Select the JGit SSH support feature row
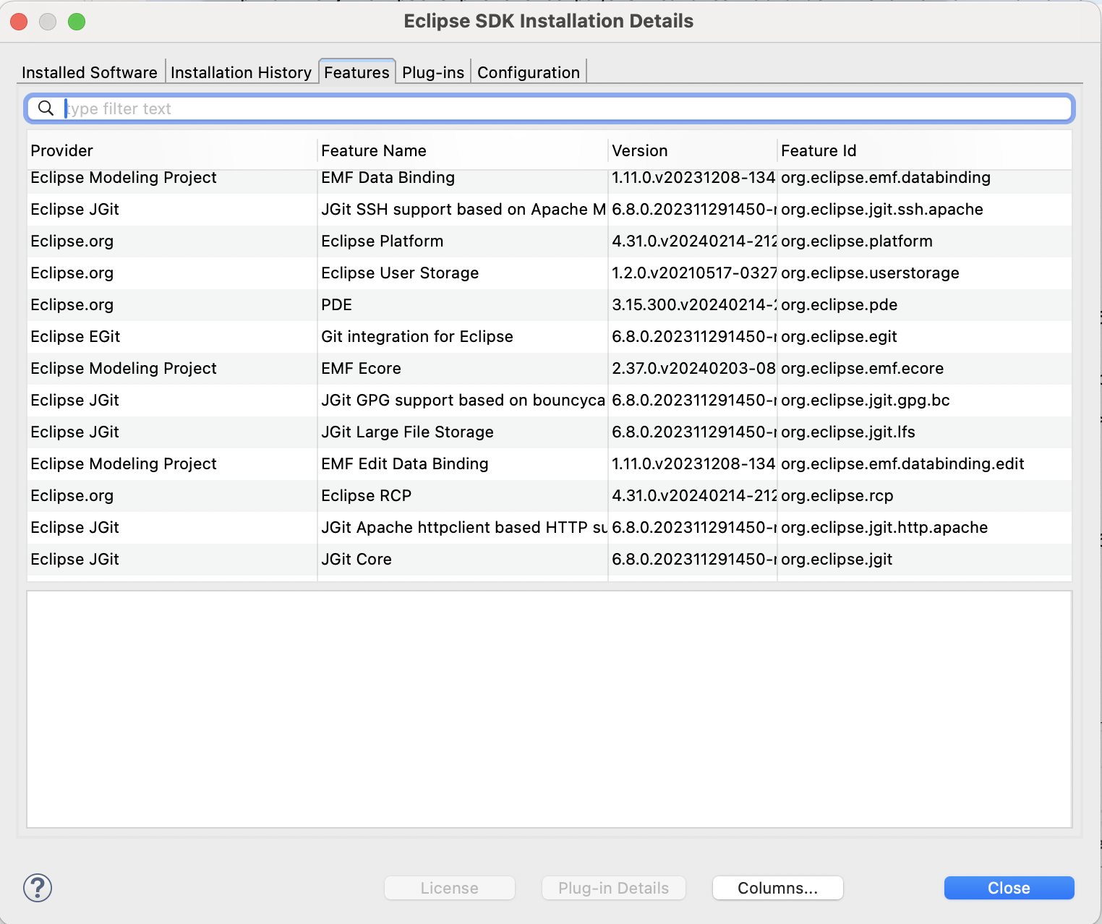 tap(550, 210)
